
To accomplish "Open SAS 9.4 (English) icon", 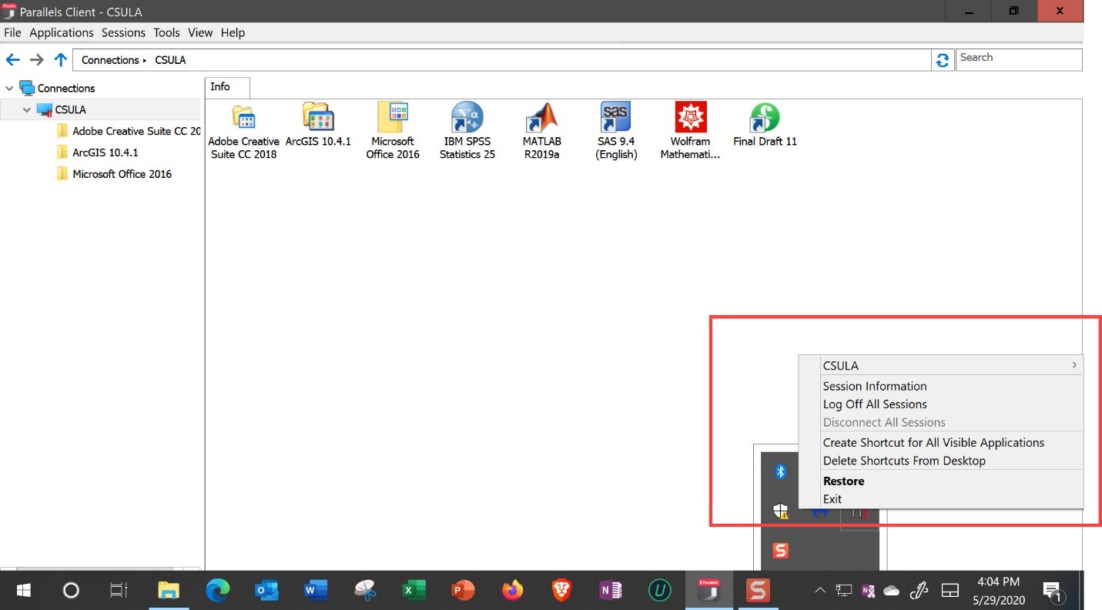I will [616, 119].
